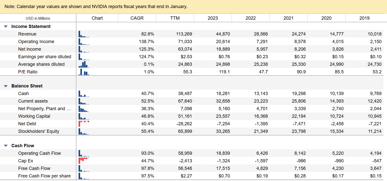
Task: Select the 2020 column header
Action: tap(326, 18)
